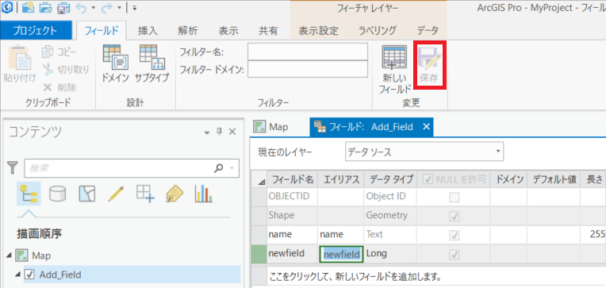Toggle visibility checkbox of Add_Field layer

pyautogui.click(x=29, y=275)
